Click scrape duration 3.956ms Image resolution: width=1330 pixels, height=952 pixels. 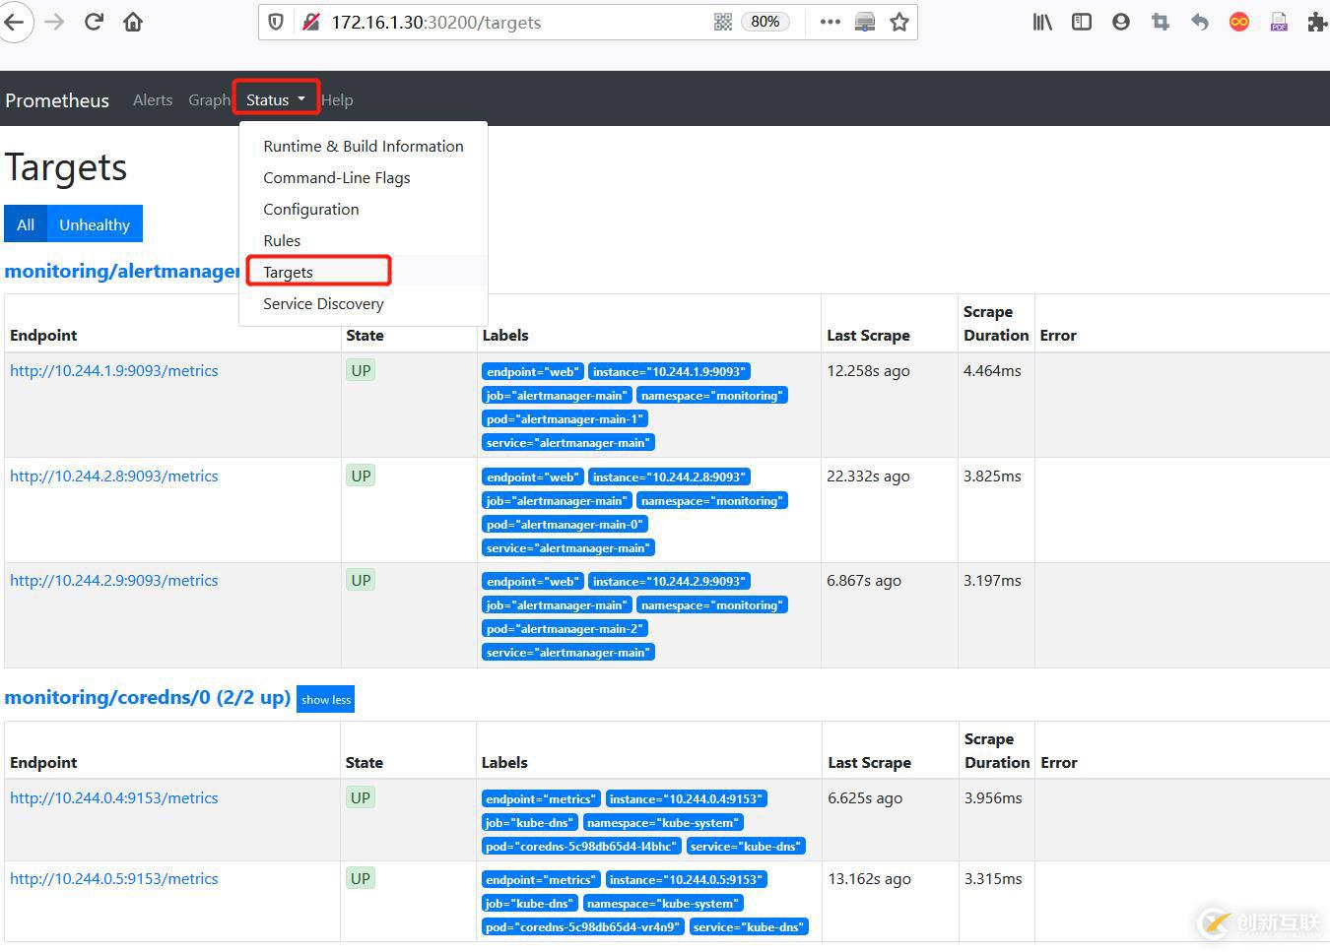tap(993, 798)
